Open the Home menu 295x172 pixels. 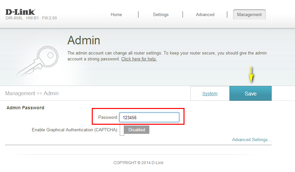click(116, 14)
